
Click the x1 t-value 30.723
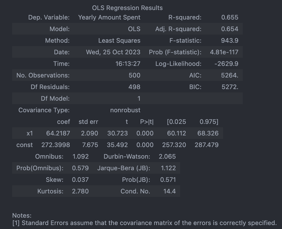coord(117,133)
